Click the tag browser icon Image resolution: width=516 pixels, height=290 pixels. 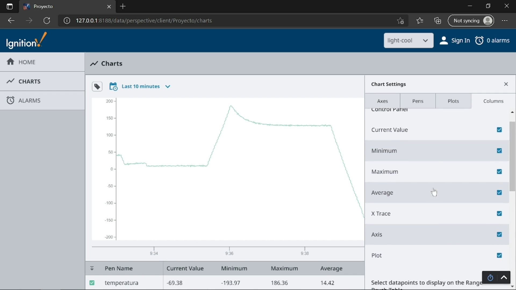pos(97,86)
